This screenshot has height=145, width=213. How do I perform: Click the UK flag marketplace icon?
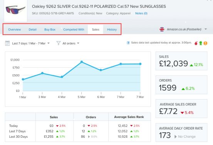coord(162,29)
